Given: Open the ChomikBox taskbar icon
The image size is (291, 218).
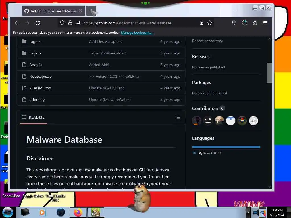Looking at the screenshot, I should tap(96, 212).
